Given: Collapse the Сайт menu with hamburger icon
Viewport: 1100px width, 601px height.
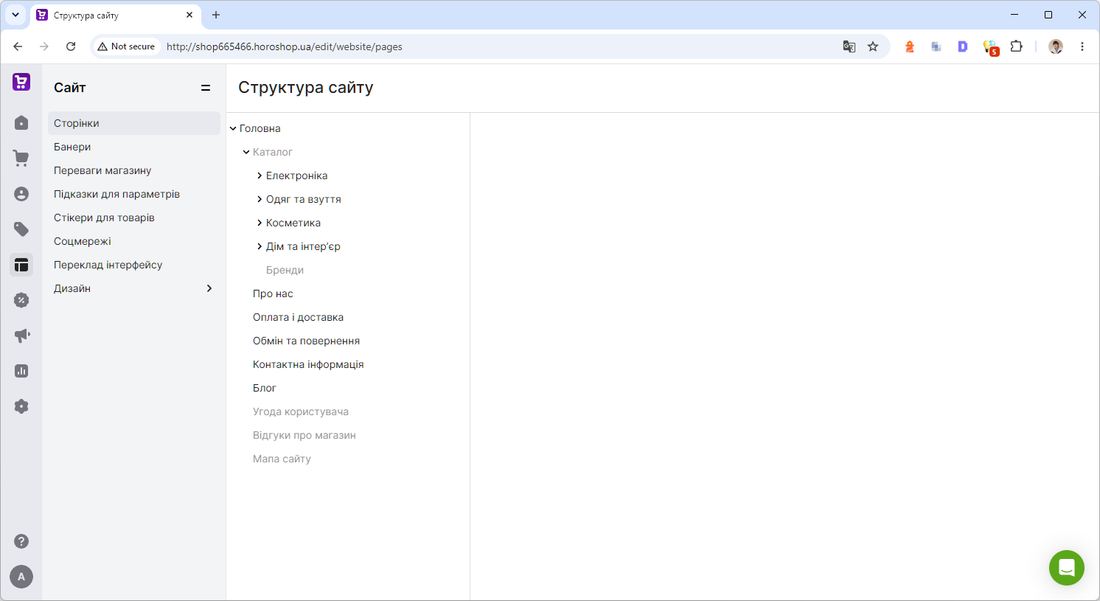Looking at the screenshot, I should click(x=206, y=88).
